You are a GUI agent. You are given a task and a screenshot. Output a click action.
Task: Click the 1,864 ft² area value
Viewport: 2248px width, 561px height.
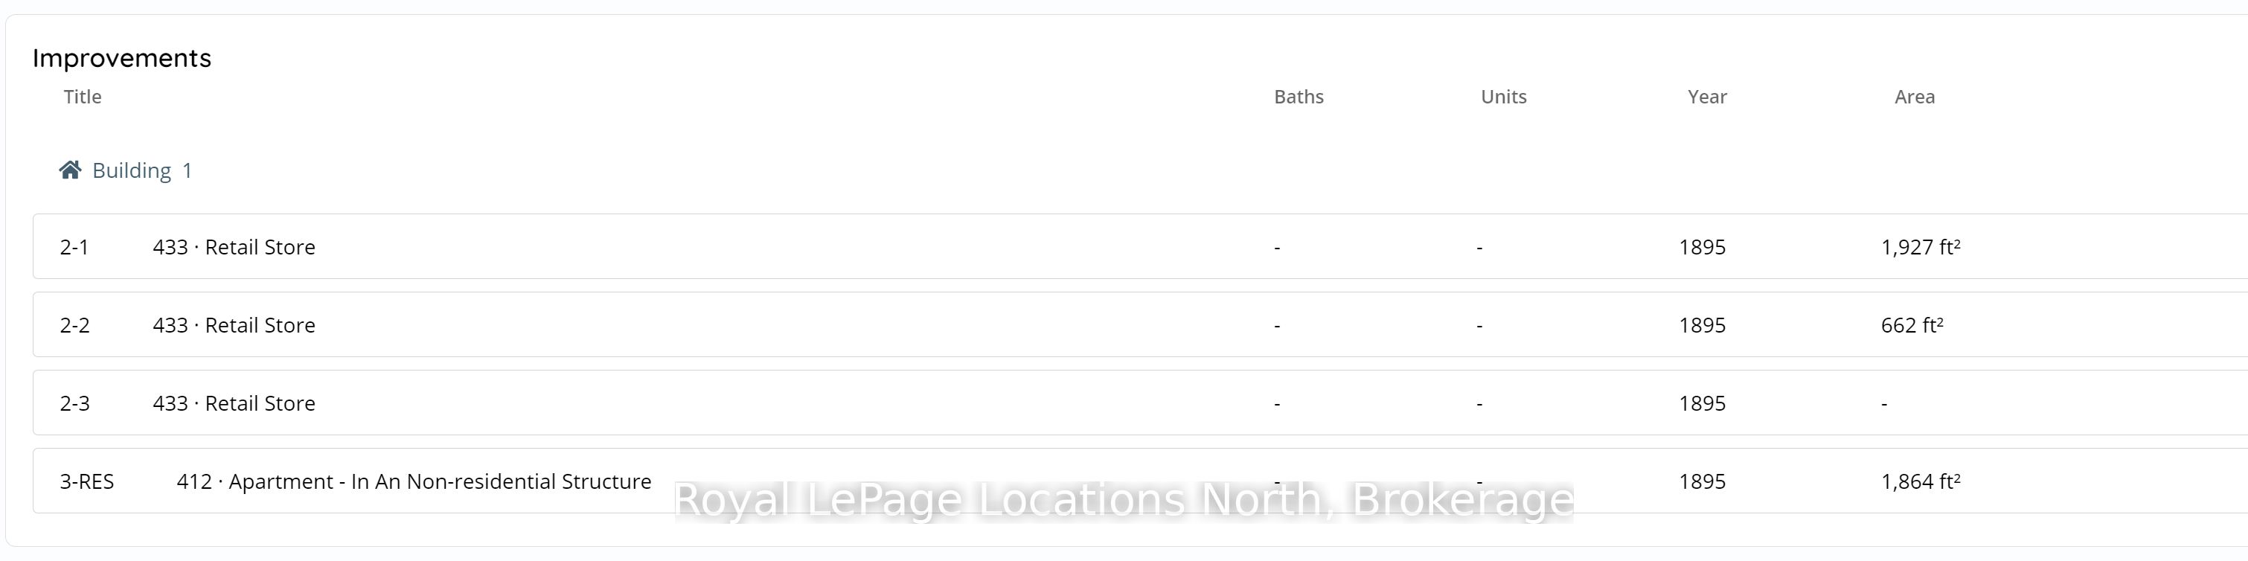click(x=1921, y=481)
